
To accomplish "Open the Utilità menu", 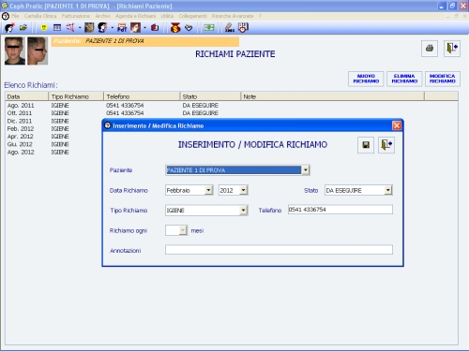I will point(167,16).
